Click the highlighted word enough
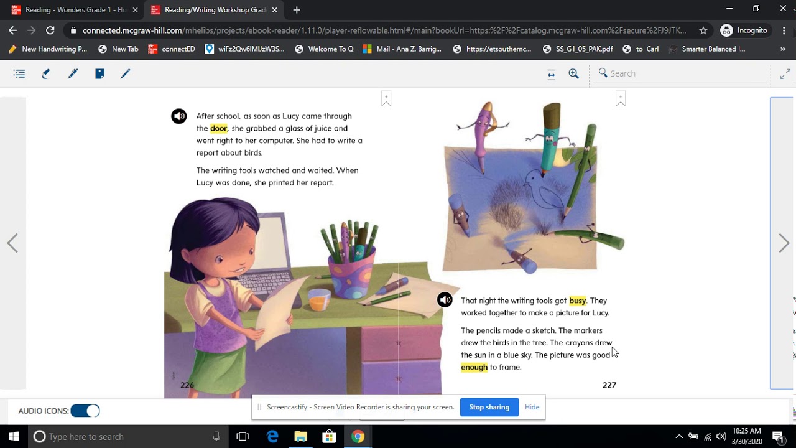The width and height of the screenshot is (796, 448). [x=474, y=367]
